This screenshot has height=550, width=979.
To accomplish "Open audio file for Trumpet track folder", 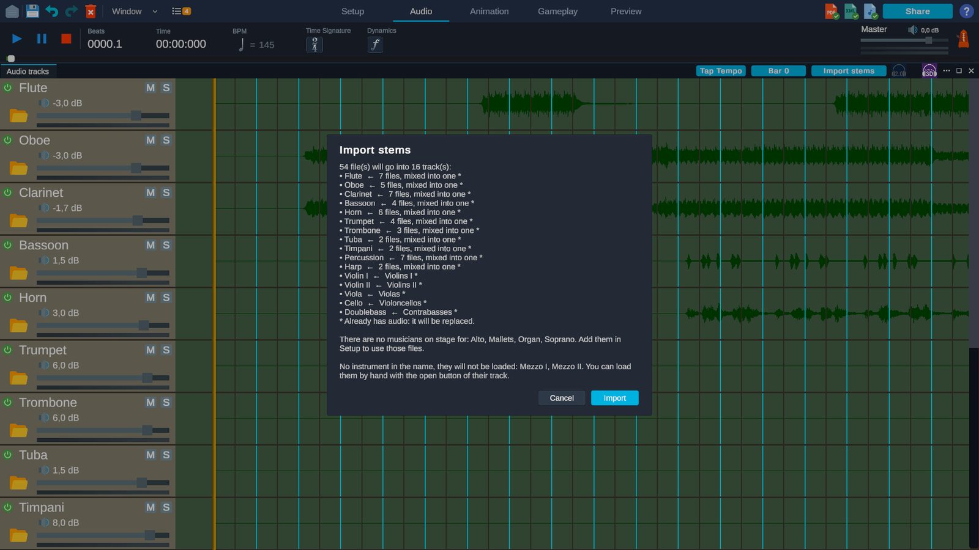I will tap(18, 378).
